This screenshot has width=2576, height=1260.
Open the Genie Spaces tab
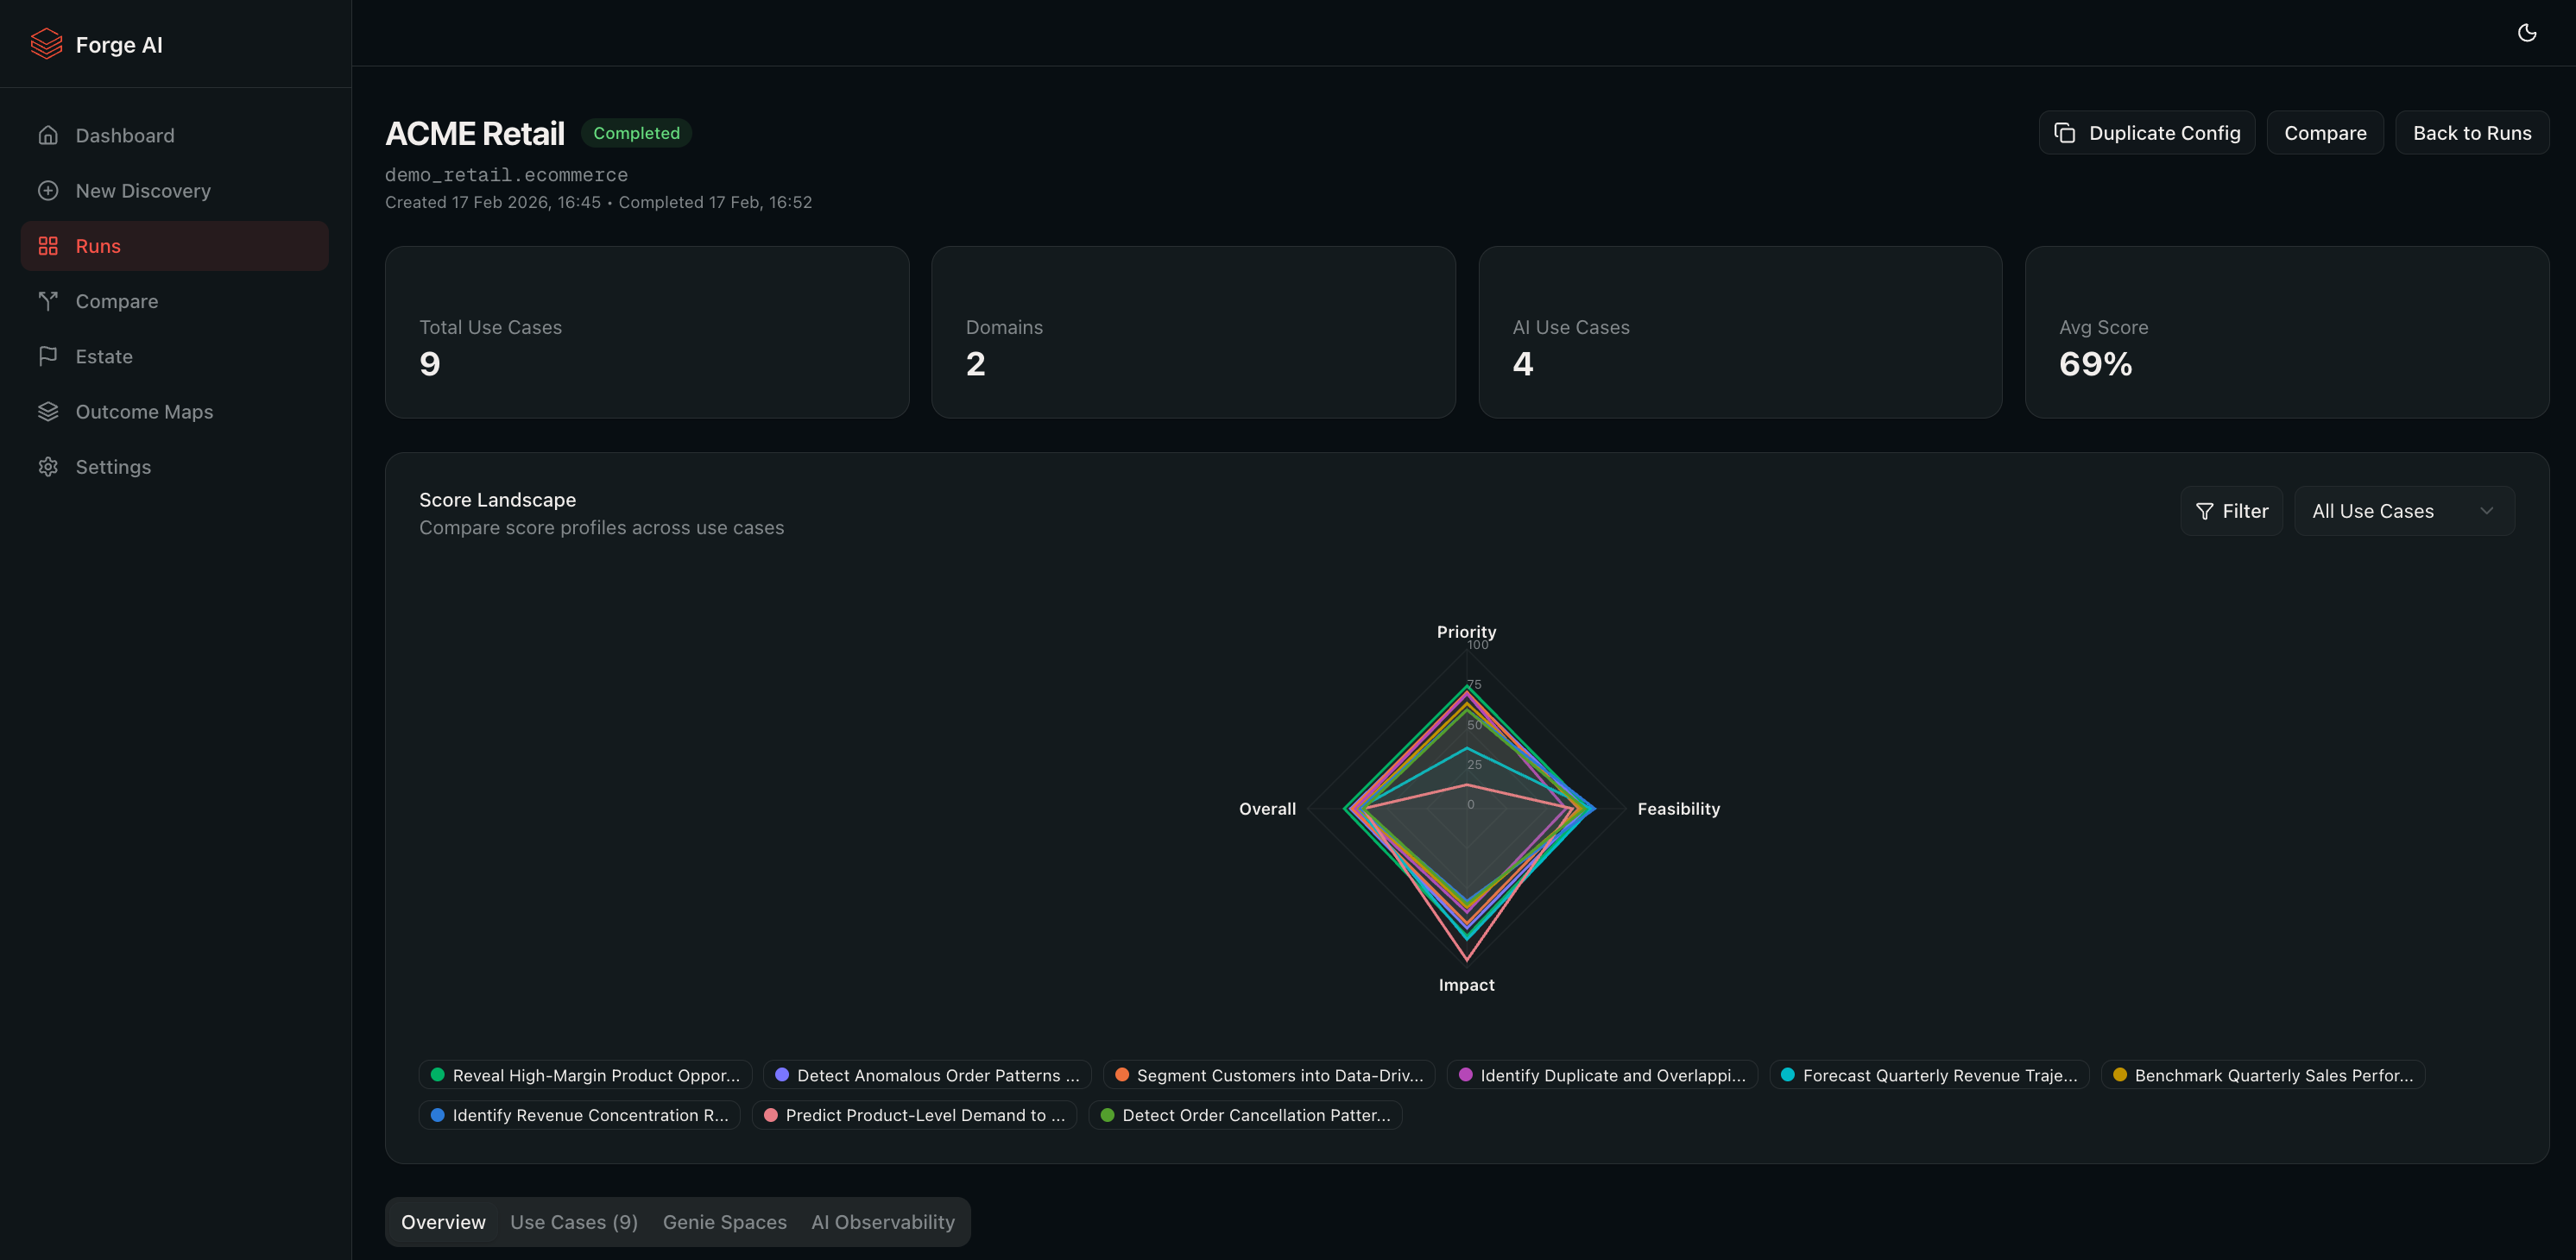pyautogui.click(x=725, y=1222)
